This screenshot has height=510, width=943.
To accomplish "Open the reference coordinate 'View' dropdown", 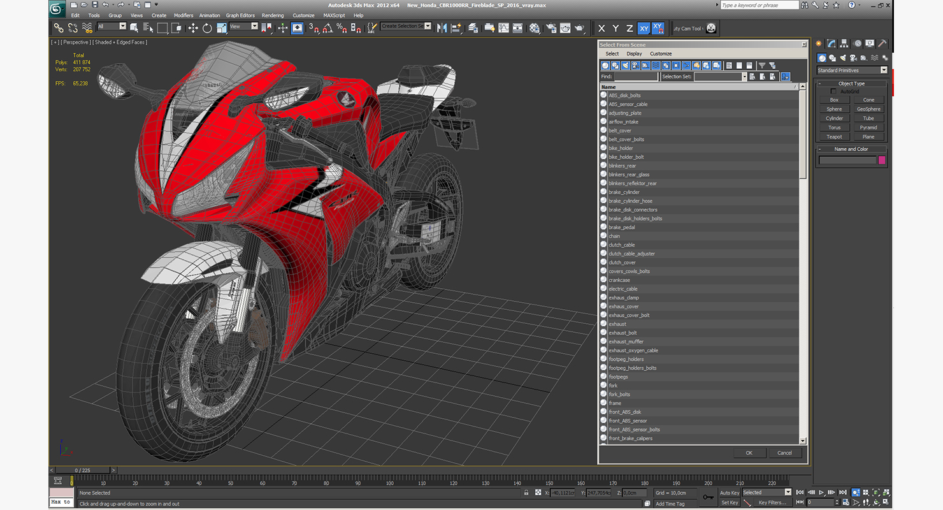I will [x=243, y=26].
